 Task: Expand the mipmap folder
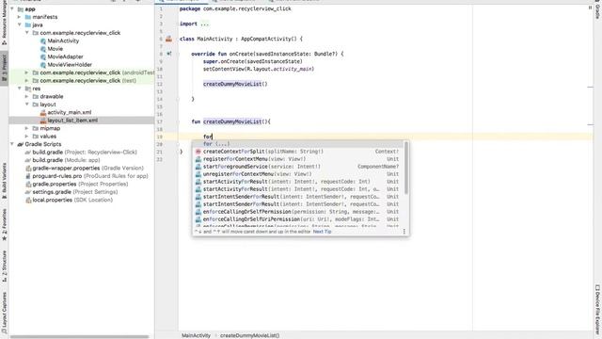coord(27,128)
